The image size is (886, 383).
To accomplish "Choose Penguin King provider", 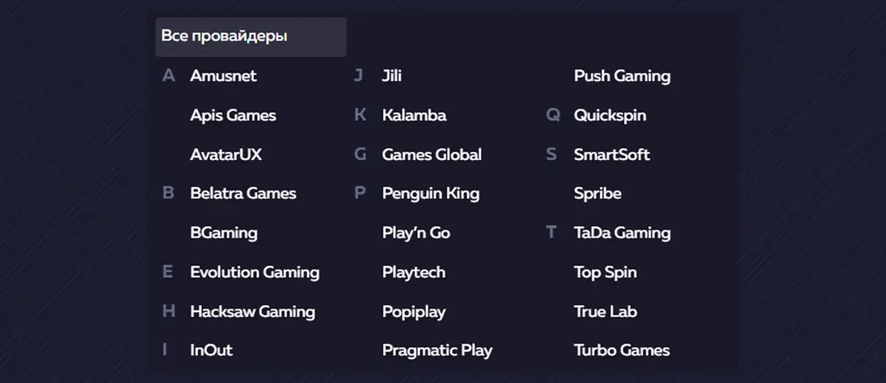I will [x=431, y=194].
